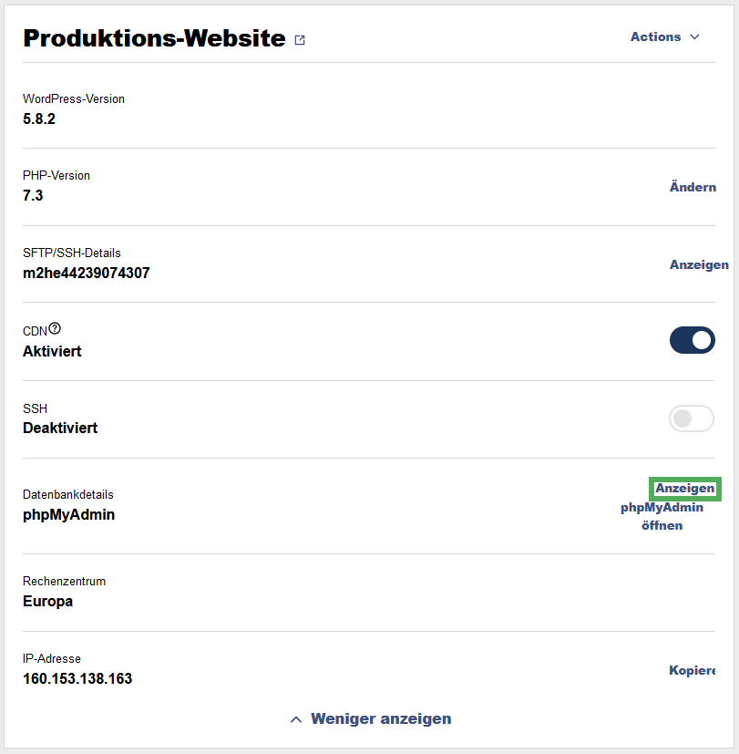The height and width of the screenshot is (754, 739).
Task: Click the Actions dropdown chevron icon
Action: click(694, 37)
